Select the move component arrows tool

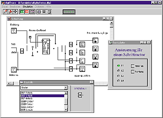coord(15,12)
